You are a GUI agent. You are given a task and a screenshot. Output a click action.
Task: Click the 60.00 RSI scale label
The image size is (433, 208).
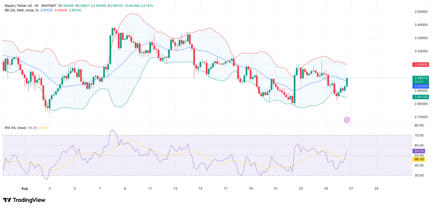coord(419,145)
